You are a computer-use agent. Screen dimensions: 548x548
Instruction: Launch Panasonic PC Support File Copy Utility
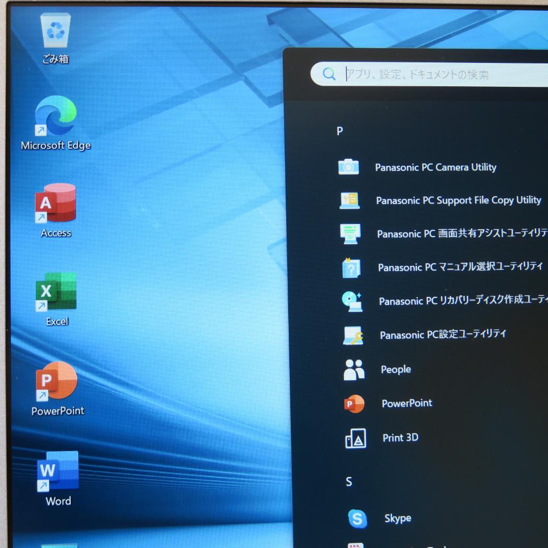[459, 200]
